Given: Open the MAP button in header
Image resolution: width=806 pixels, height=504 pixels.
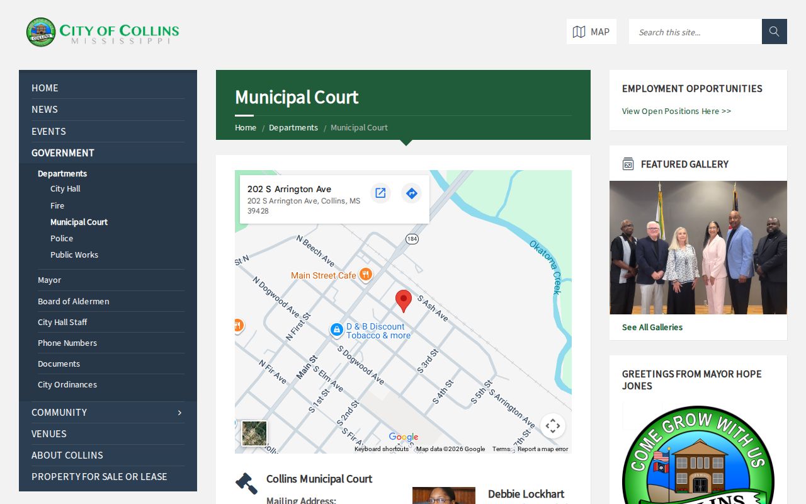Looking at the screenshot, I should [x=591, y=31].
